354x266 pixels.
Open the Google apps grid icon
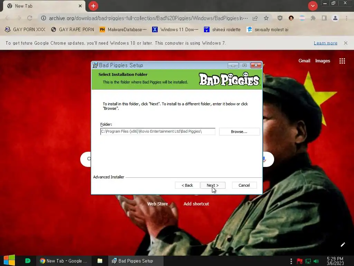click(x=342, y=61)
